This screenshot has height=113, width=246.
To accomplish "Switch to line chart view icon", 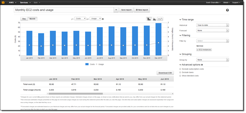I will (x=161, y=19).
